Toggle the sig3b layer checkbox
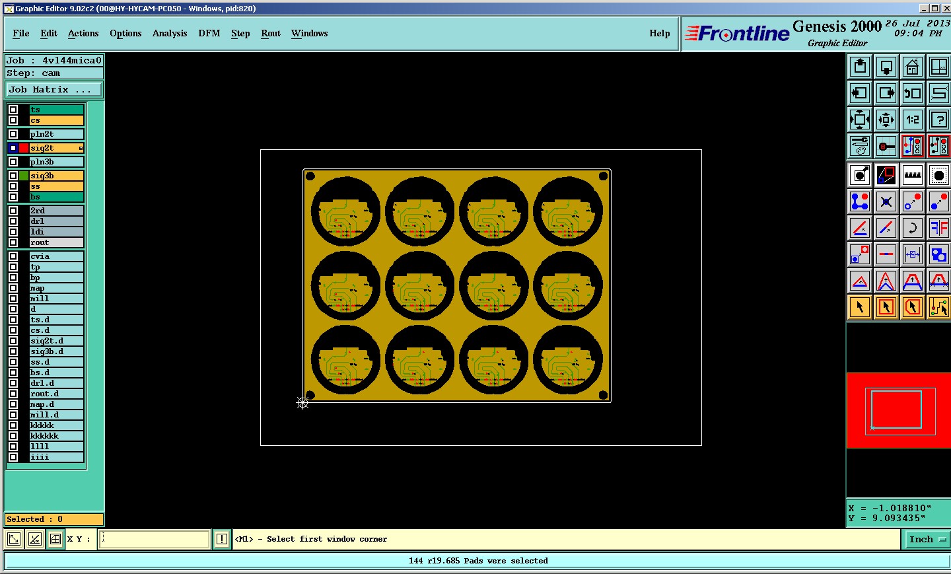951x574 pixels. 13,176
